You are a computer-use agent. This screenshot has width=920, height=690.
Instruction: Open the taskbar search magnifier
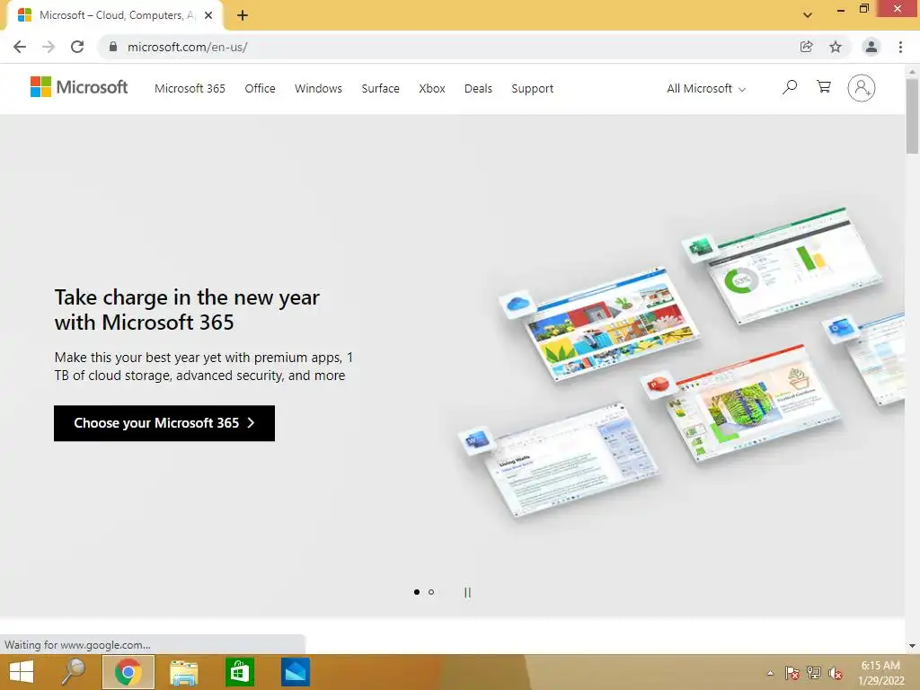pos(74,672)
